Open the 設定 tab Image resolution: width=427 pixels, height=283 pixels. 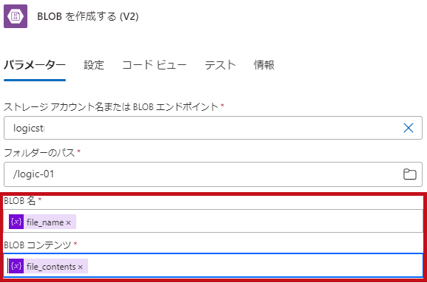coord(94,65)
